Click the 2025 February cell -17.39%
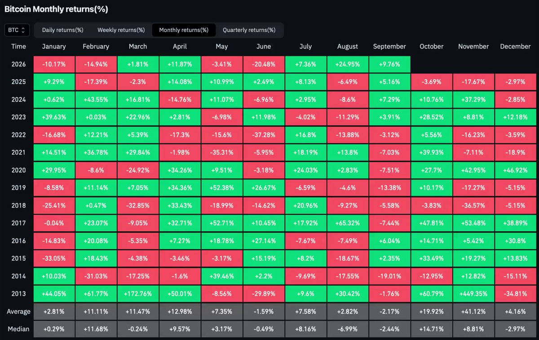 click(x=96, y=82)
